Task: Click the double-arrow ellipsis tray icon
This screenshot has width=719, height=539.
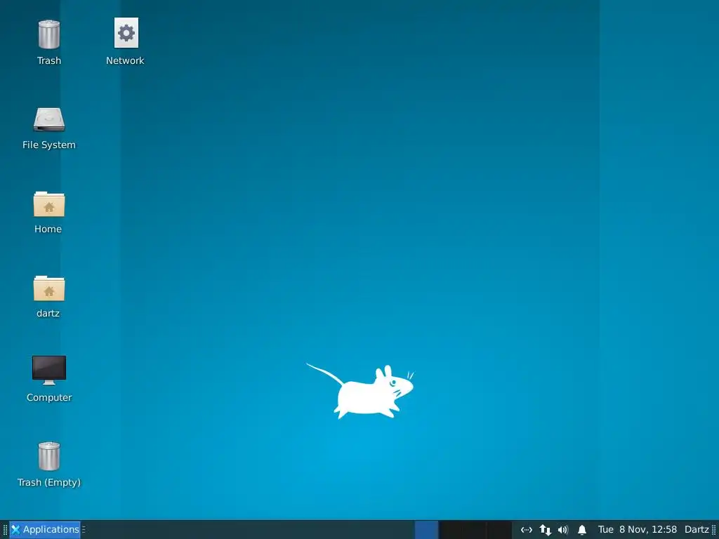Action: coord(527,530)
